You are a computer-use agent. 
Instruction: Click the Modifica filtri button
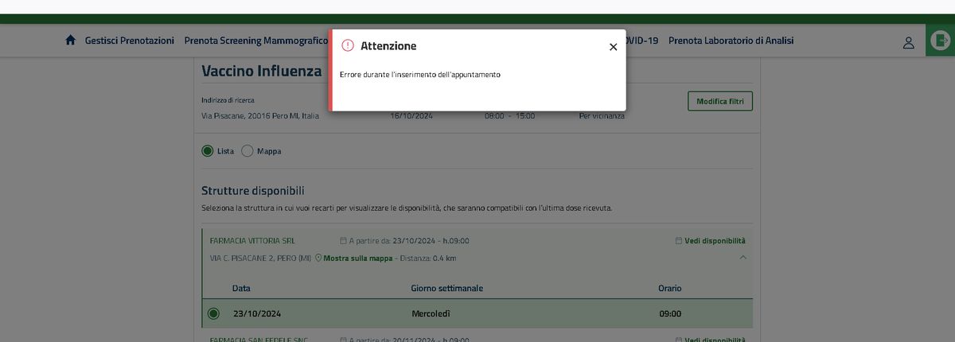[x=719, y=102]
